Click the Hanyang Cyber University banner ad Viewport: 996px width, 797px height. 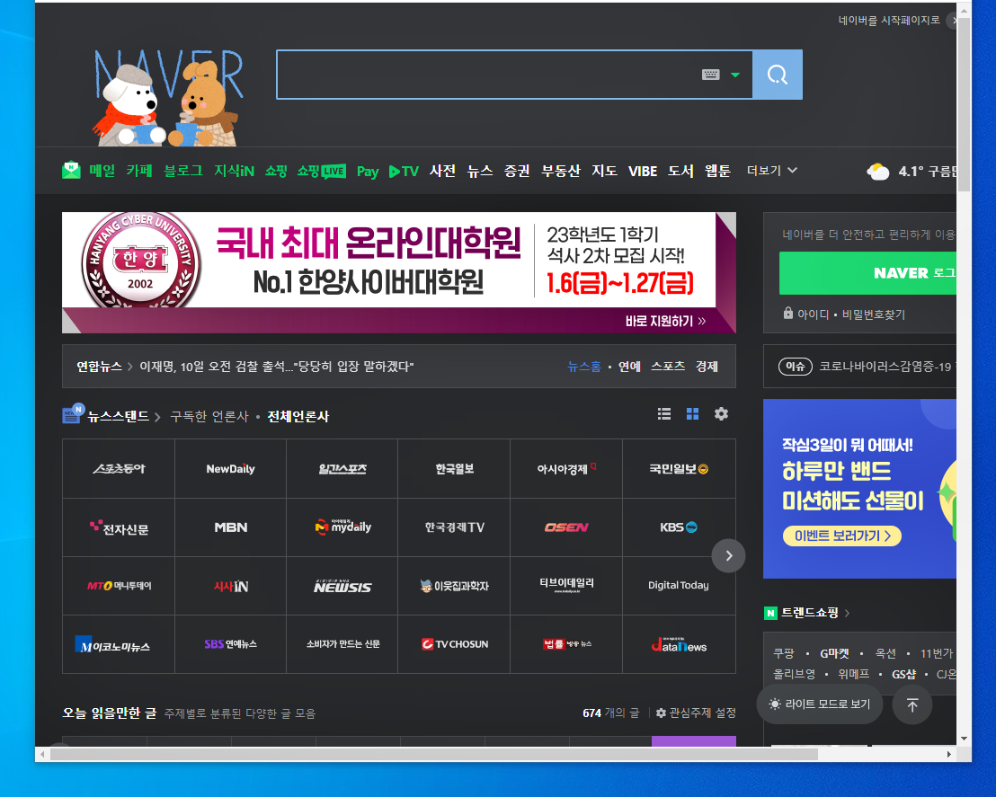coord(399,272)
